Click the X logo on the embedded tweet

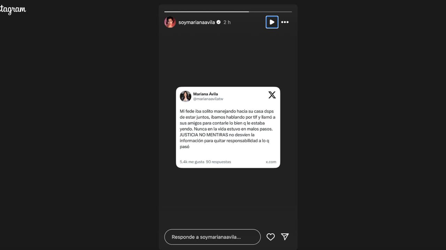[272, 95]
